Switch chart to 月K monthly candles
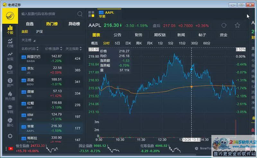The width and height of the screenshot is (257, 158). pos(150,43)
